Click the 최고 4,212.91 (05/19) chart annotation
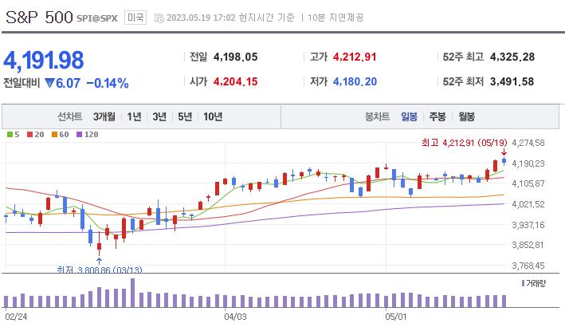The width and height of the screenshot is (565, 327). 464,143
